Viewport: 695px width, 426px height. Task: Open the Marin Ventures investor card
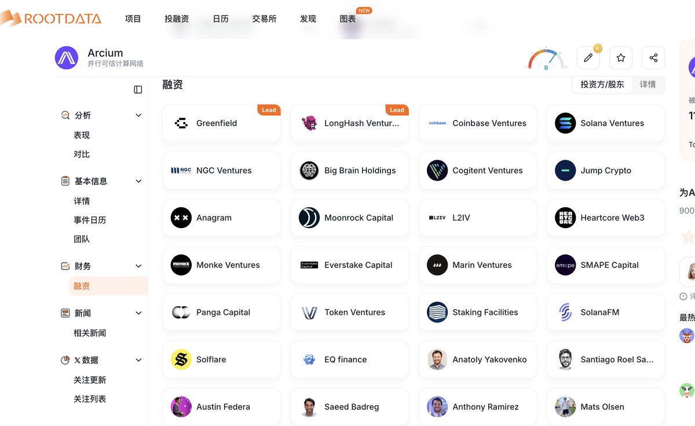(478, 265)
